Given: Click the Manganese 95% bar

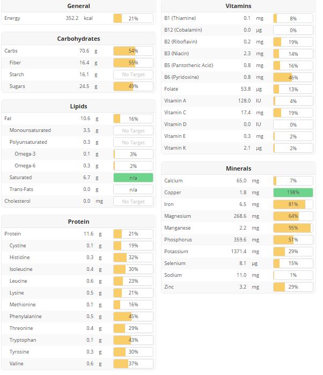Looking at the screenshot, I should [293, 228].
